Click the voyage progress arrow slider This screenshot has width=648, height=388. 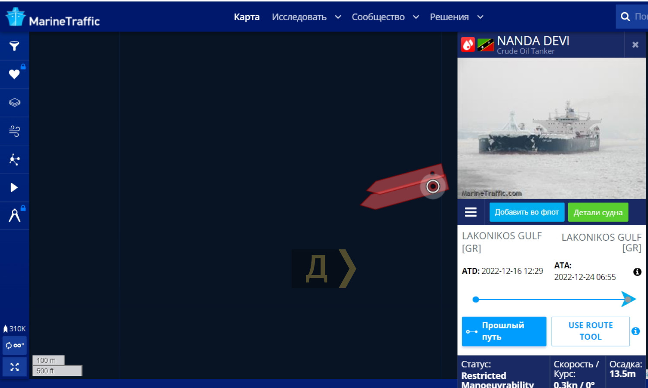click(628, 299)
